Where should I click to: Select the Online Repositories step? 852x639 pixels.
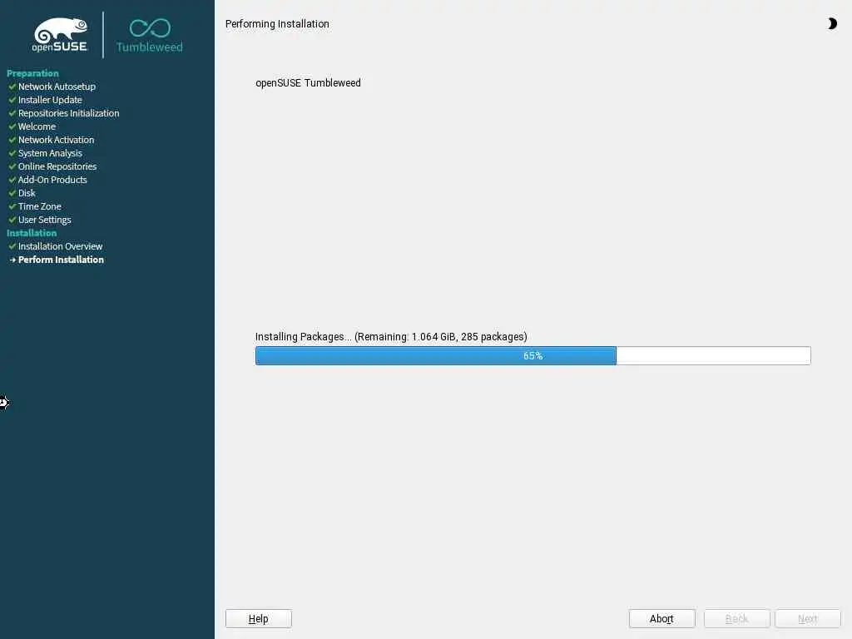click(x=57, y=166)
